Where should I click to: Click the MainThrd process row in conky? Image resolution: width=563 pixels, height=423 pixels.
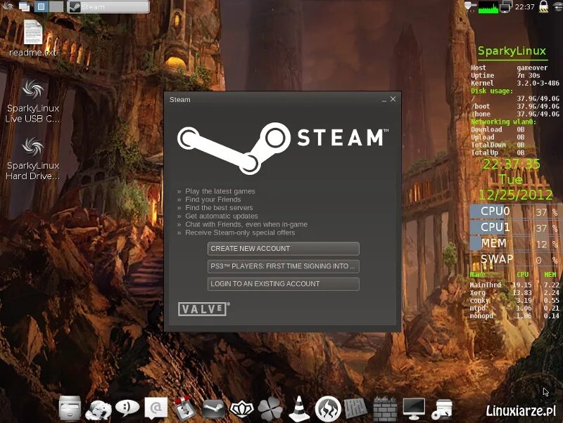tap(514, 285)
